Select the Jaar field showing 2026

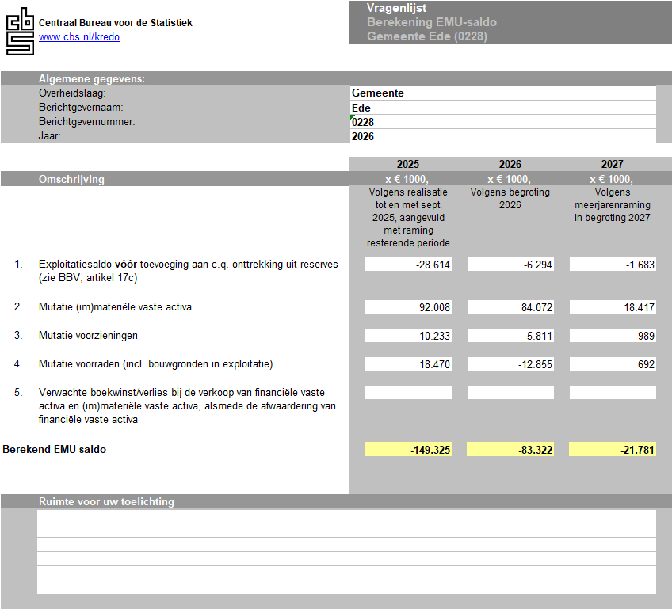(502, 136)
